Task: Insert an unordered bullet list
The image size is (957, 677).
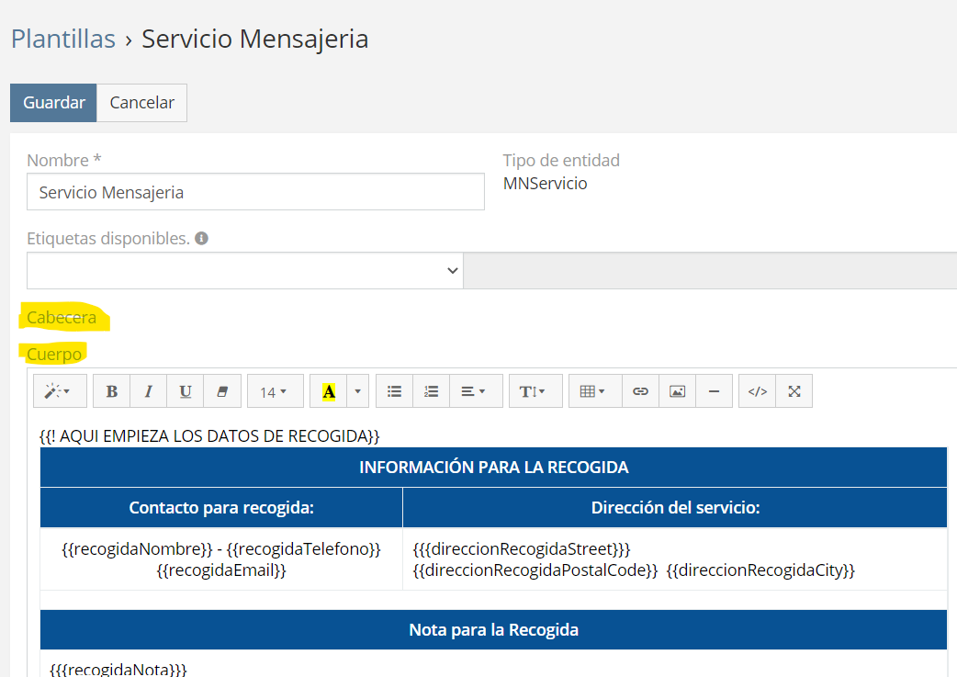Action: point(394,391)
